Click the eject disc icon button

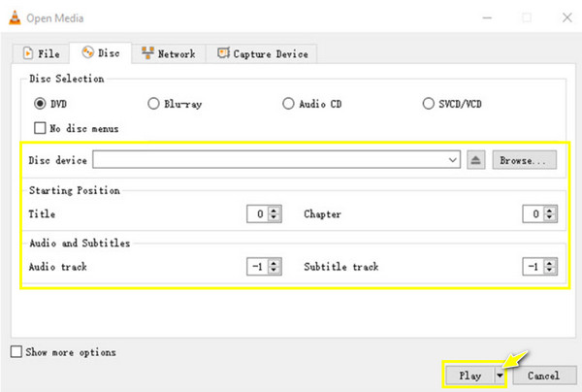(476, 160)
